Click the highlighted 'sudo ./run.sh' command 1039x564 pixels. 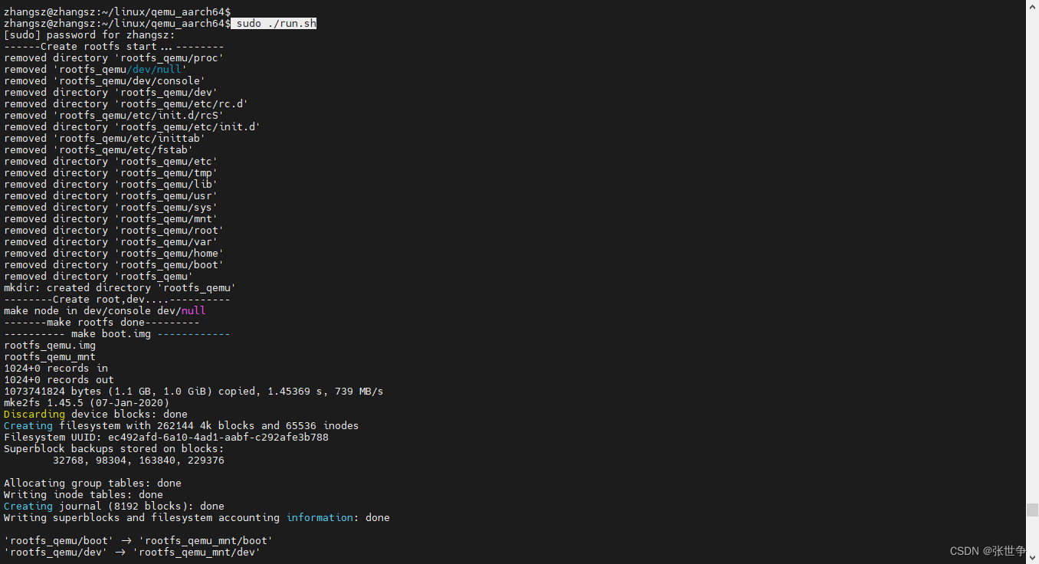click(x=274, y=24)
